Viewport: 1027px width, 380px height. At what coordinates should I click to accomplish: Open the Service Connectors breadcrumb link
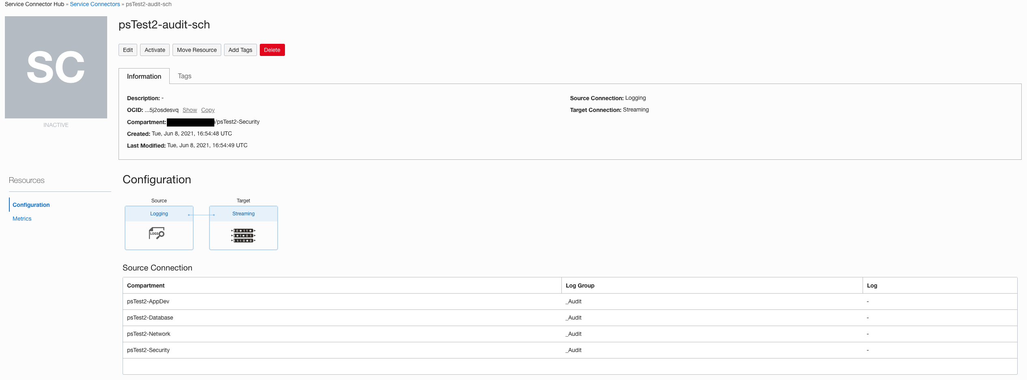pyautogui.click(x=95, y=4)
